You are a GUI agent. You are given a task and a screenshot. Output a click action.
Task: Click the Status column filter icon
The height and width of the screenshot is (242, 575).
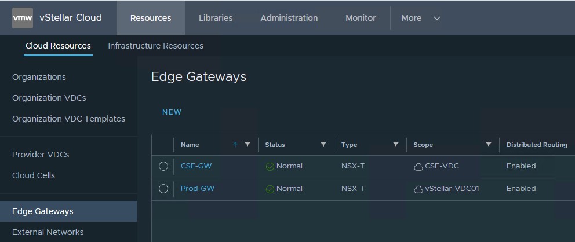(x=323, y=145)
